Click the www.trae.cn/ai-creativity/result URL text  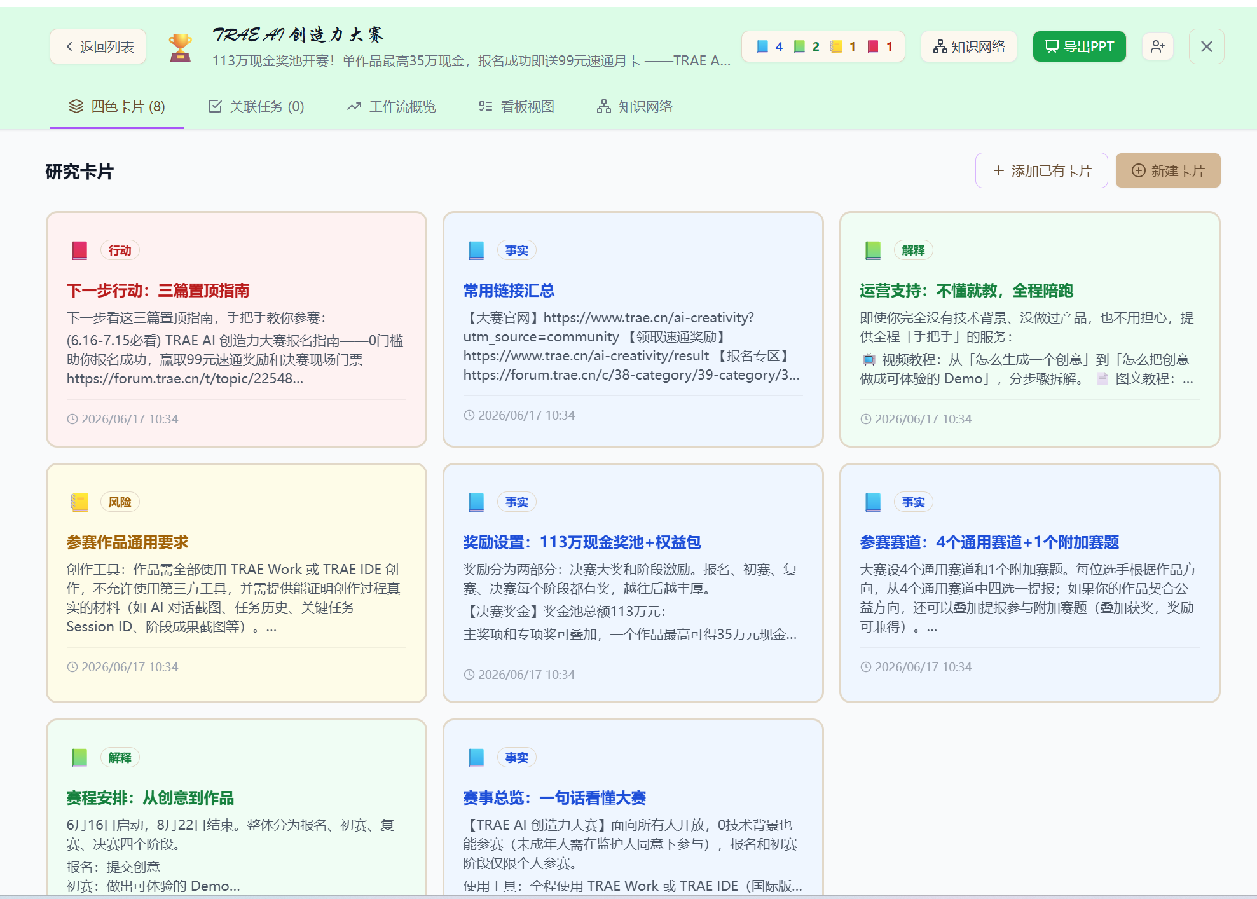pos(586,356)
